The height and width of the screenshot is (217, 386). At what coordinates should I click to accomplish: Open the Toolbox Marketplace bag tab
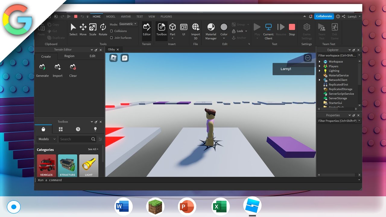43,129
